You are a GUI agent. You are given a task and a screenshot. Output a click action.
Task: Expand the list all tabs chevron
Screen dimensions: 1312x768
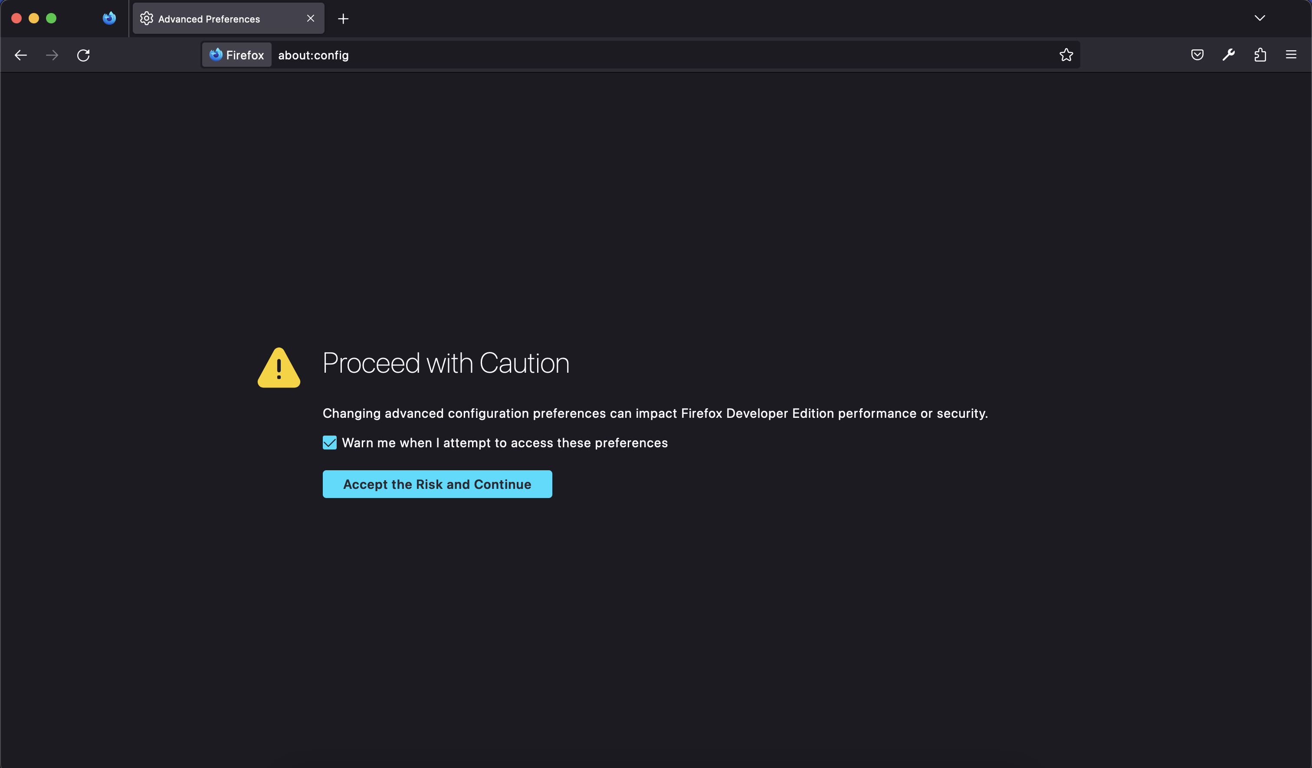(1260, 18)
